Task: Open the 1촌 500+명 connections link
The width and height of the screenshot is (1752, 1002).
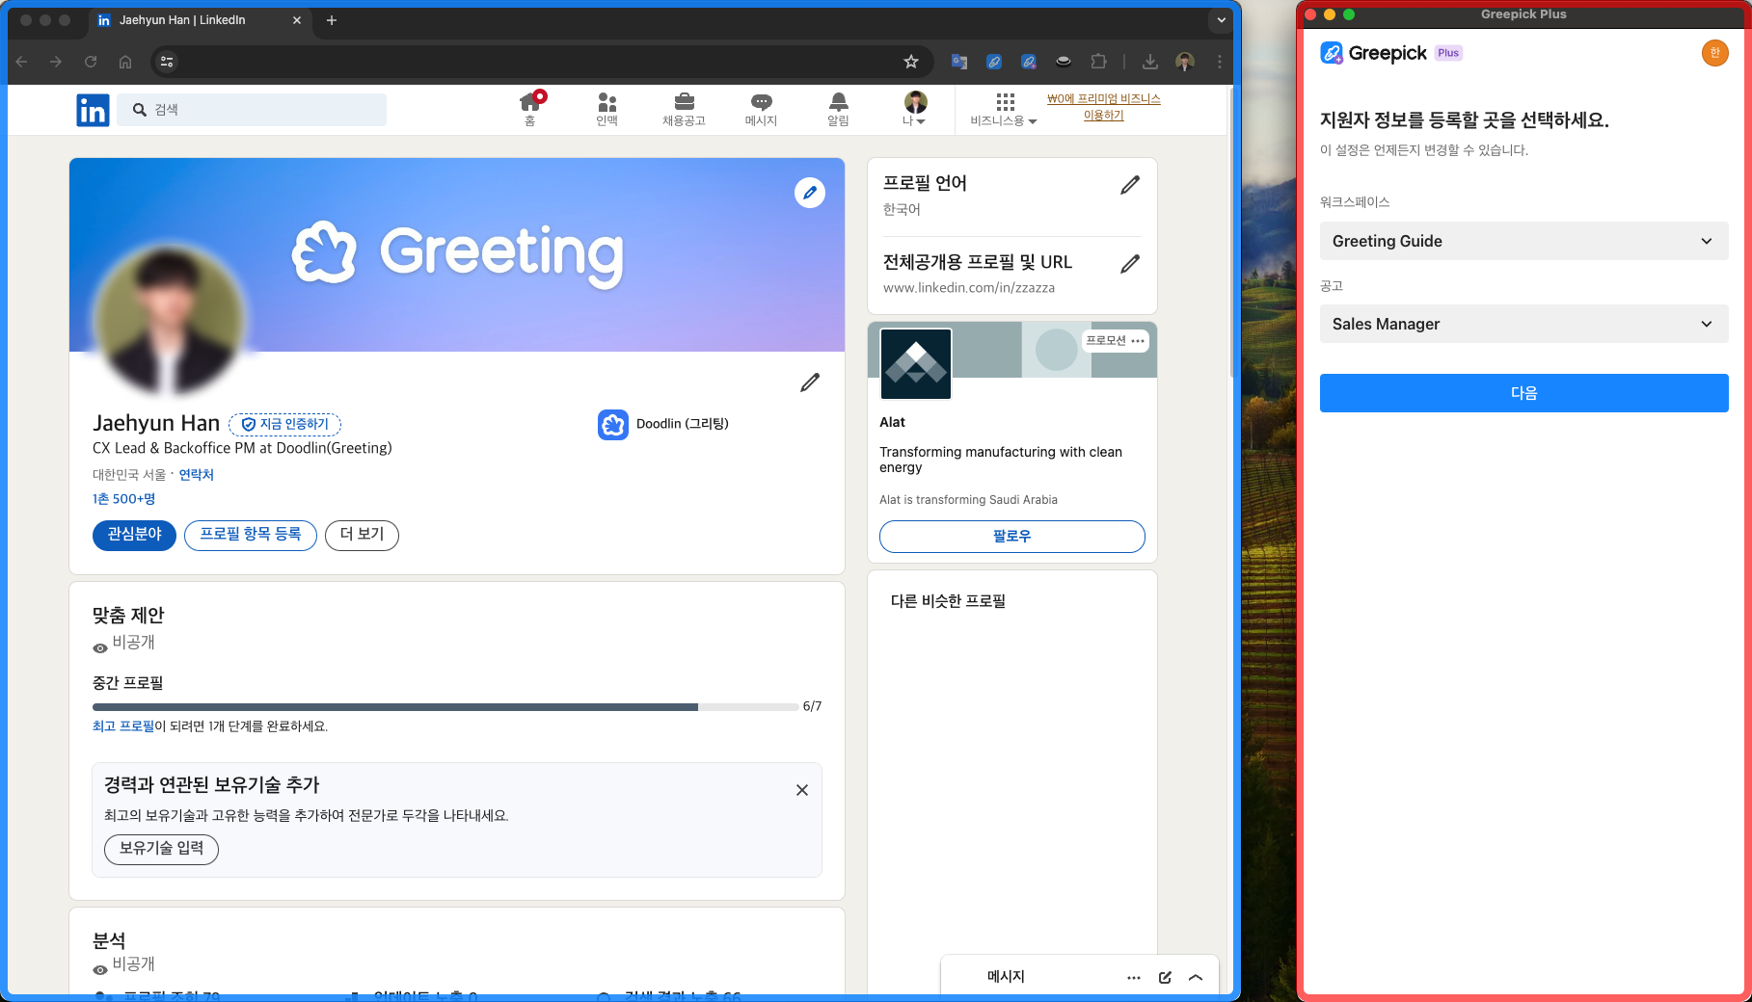Action: 123,499
